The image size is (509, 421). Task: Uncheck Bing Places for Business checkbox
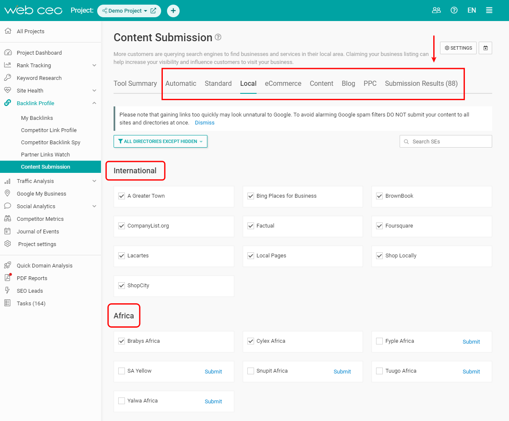click(x=251, y=196)
